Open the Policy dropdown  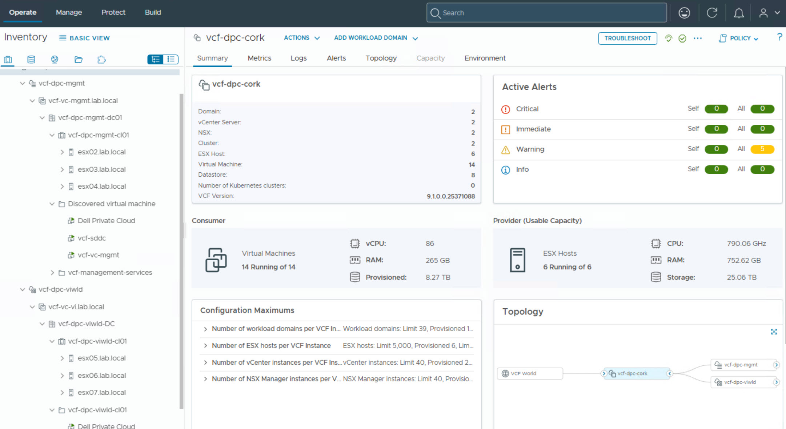pos(739,38)
